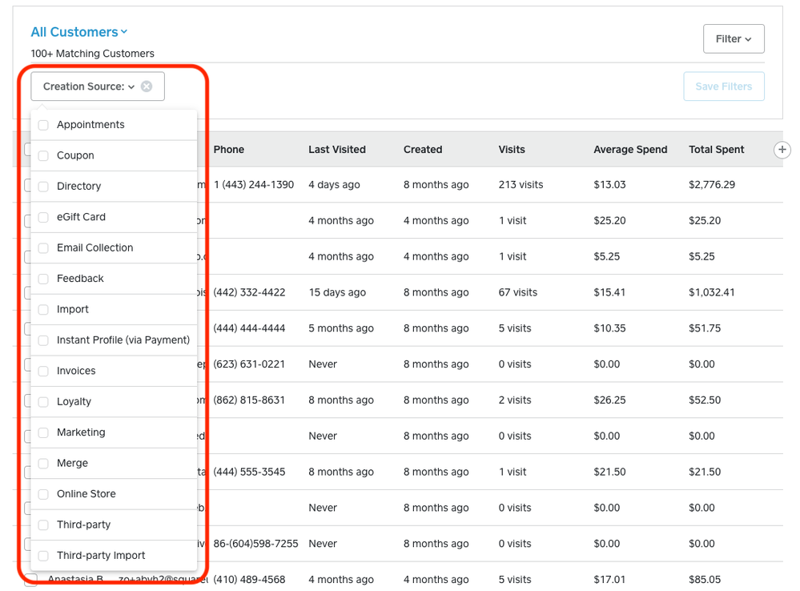Select the Directory checkbox
This screenshot has height=591, width=800.
(x=43, y=187)
